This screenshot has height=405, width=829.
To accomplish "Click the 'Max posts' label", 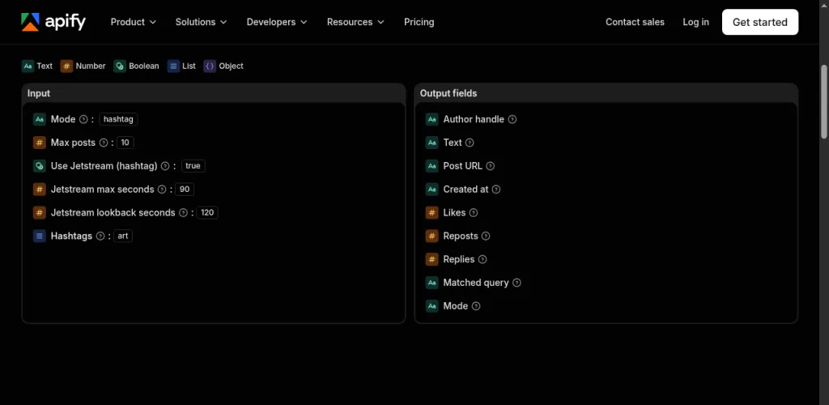I will pos(73,143).
